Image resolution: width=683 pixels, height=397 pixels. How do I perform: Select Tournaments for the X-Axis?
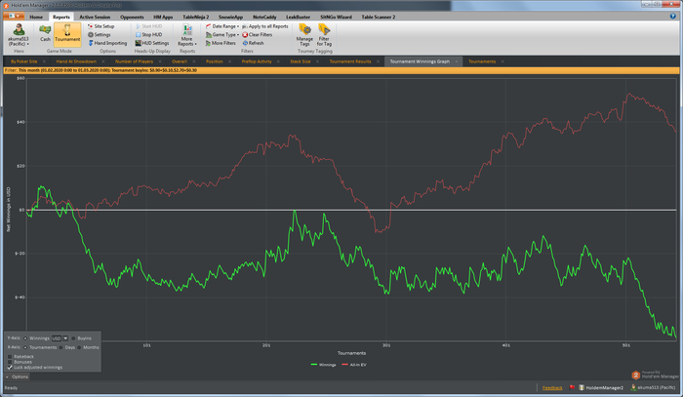pos(25,347)
